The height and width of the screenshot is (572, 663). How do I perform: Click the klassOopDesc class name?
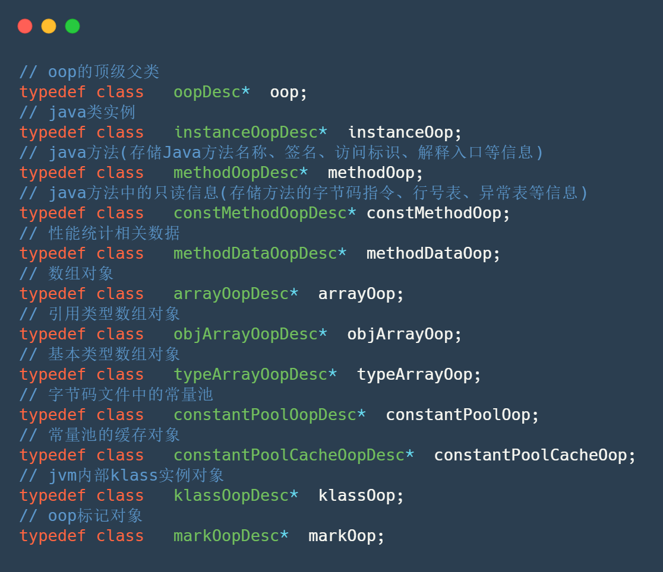[231, 496]
